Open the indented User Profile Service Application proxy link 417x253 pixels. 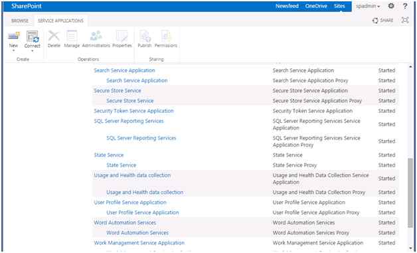coord(143,212)
